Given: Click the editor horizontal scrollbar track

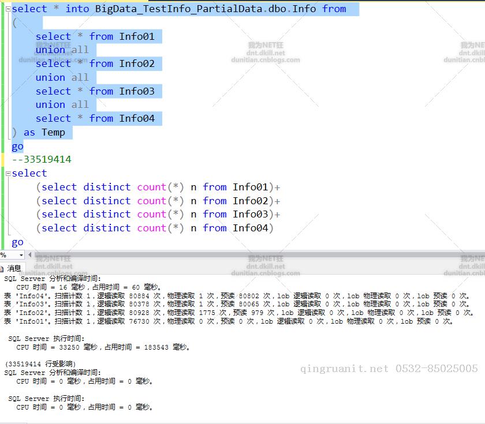Looking at the screenshot, I should point(259,255).
